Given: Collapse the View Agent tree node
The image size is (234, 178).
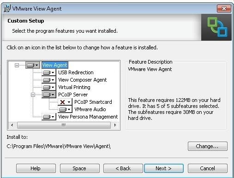Looking at the screenshot, I should 17,65.
